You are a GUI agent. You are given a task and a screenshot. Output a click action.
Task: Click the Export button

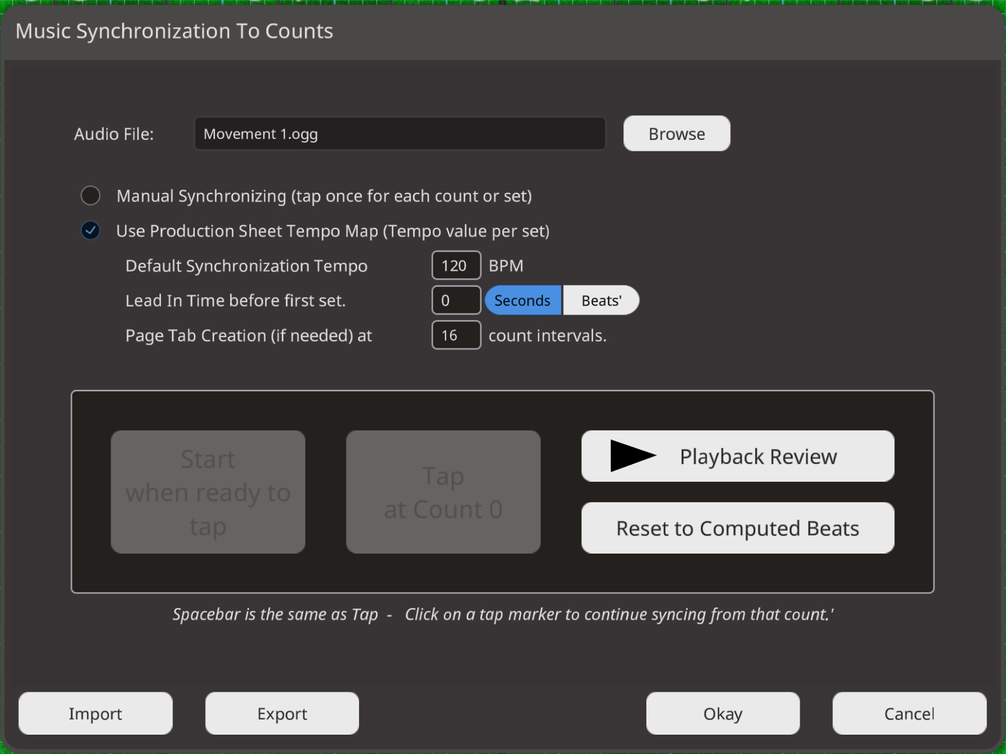[x=282, y=714]
